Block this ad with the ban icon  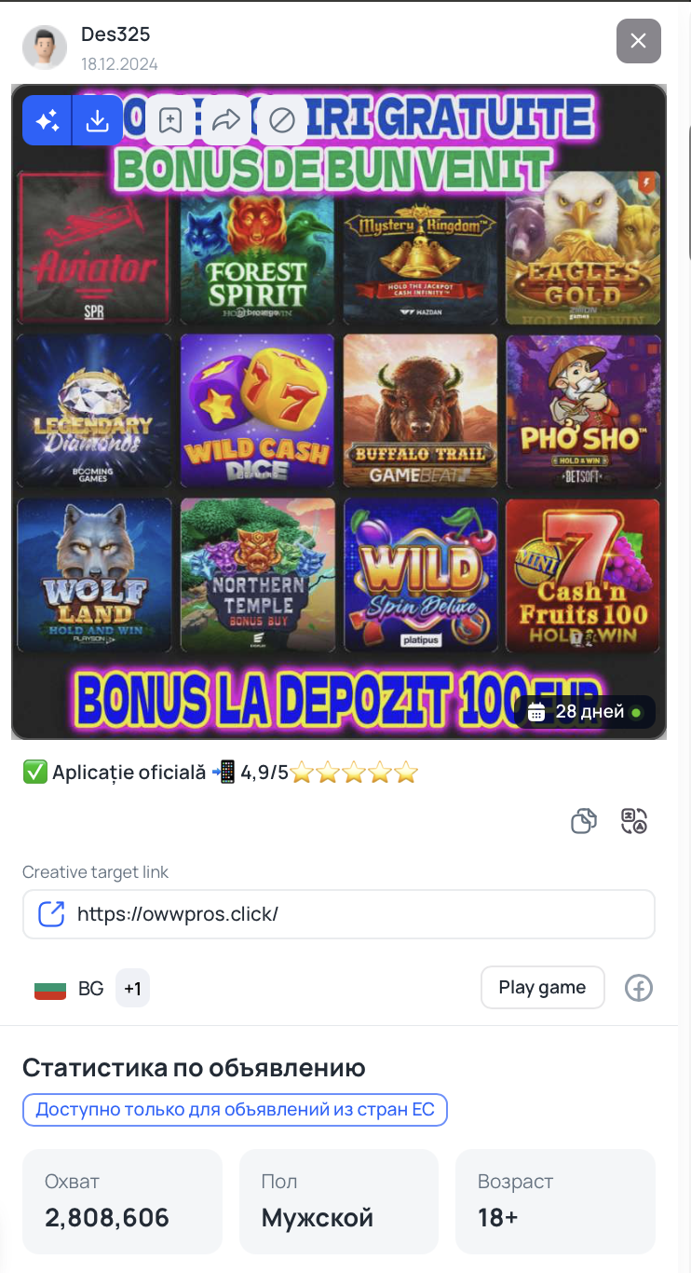282,120
